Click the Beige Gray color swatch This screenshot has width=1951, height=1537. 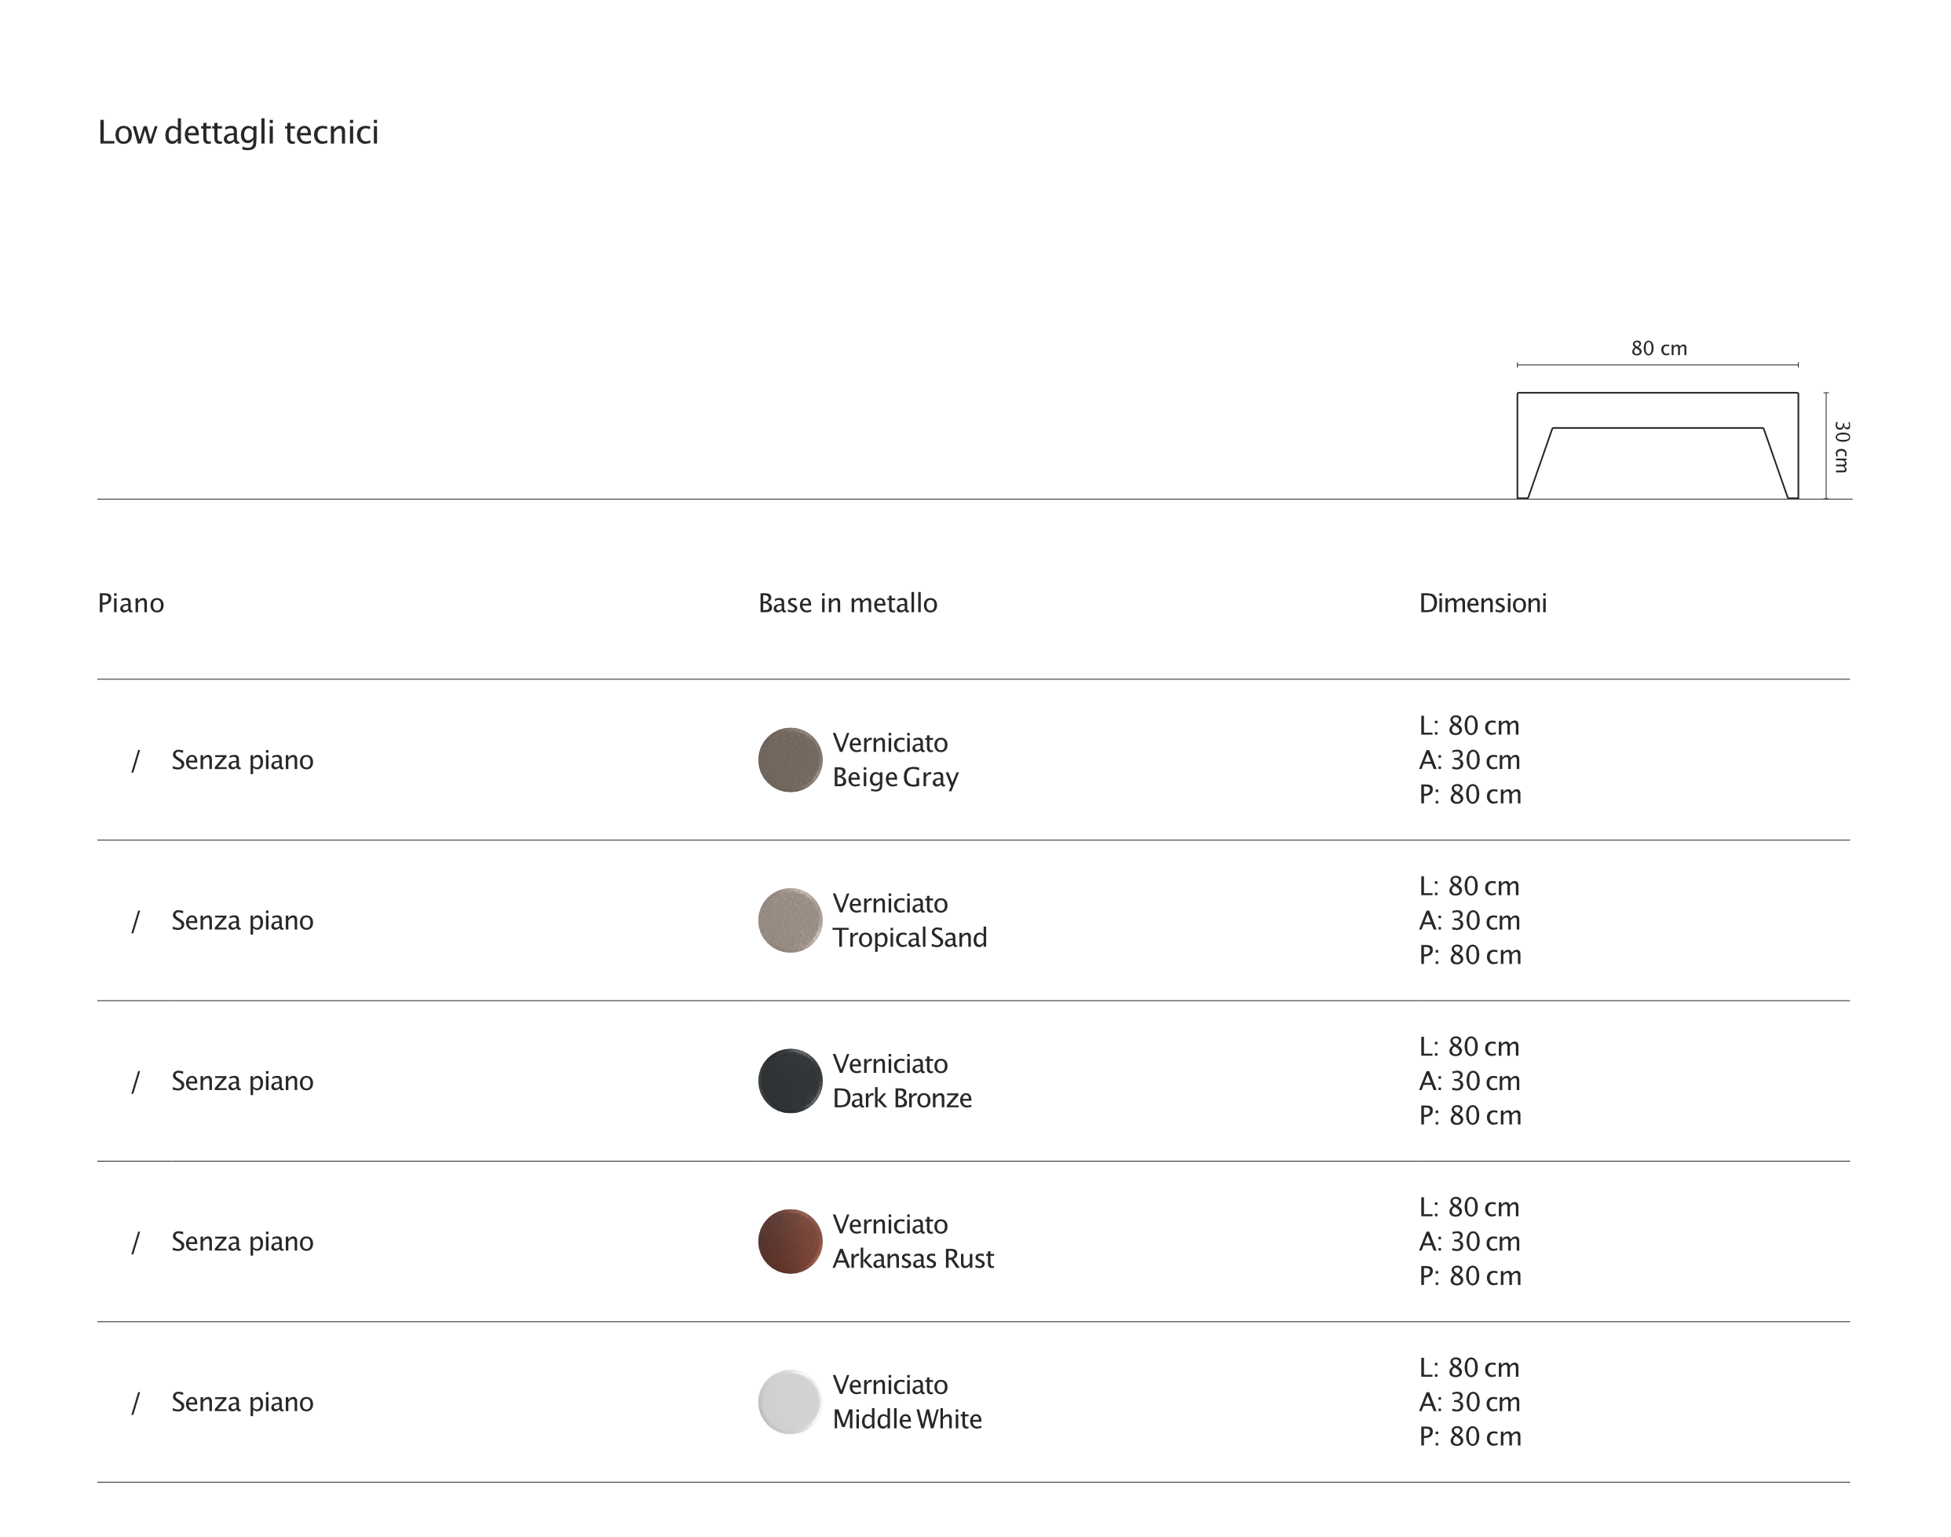790,759
